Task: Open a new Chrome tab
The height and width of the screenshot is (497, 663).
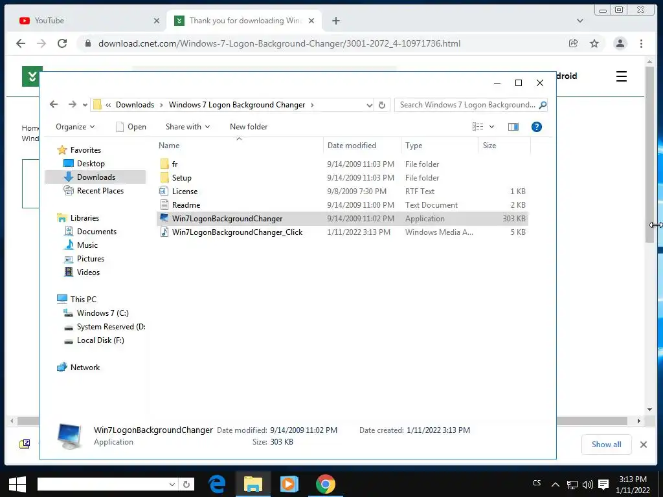Action: (336, 21)
